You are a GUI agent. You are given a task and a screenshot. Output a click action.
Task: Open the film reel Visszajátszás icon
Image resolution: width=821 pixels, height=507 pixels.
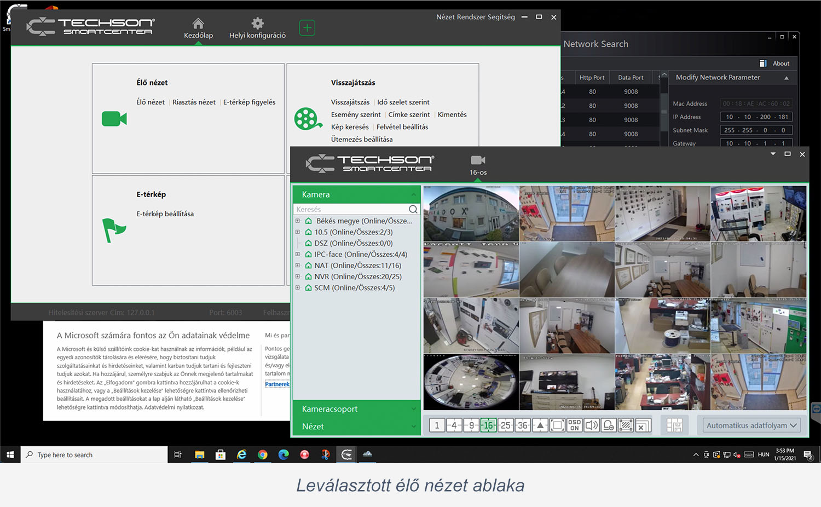tap(308, 119)
